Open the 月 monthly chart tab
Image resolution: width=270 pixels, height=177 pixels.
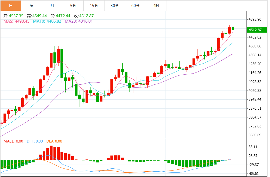52,5
